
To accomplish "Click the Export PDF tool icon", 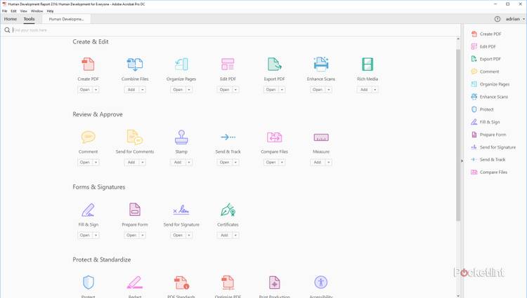I will point(274,64).
